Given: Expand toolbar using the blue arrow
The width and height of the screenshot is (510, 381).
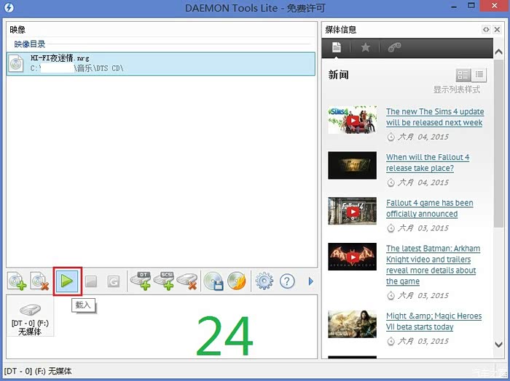Looking at the screenshot, I should pos(311,281).
